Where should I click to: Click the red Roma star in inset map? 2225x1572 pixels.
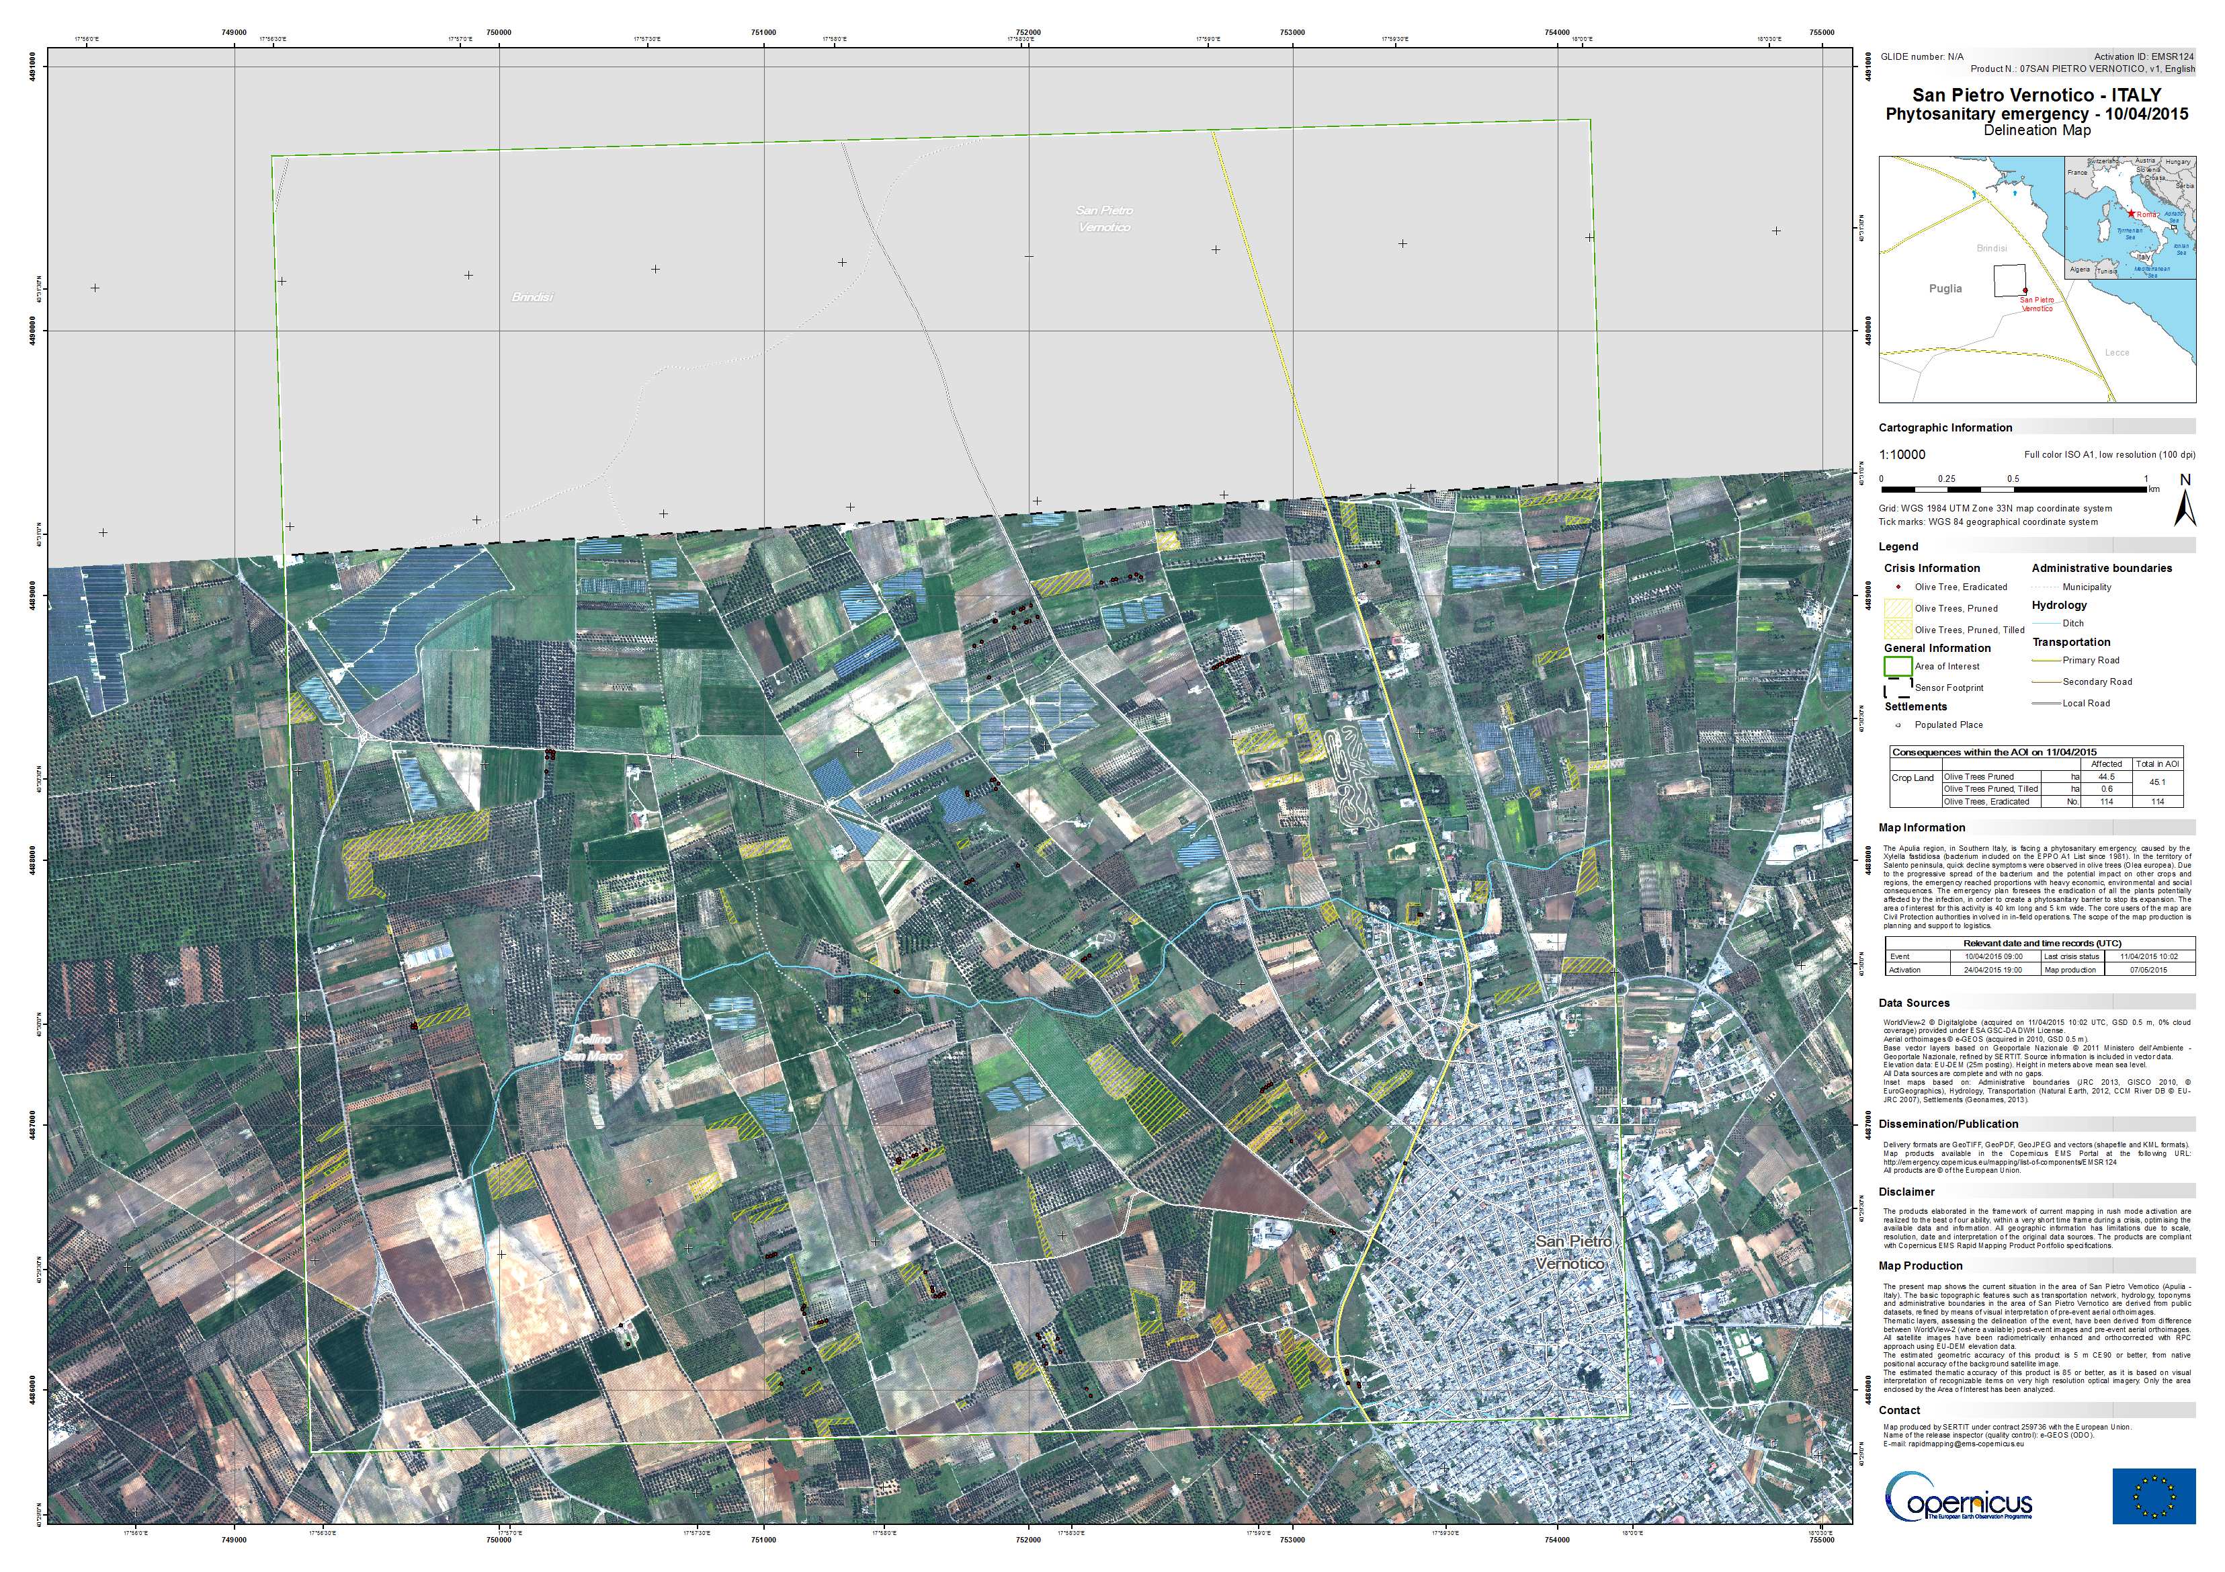[x=2130, y=213]
